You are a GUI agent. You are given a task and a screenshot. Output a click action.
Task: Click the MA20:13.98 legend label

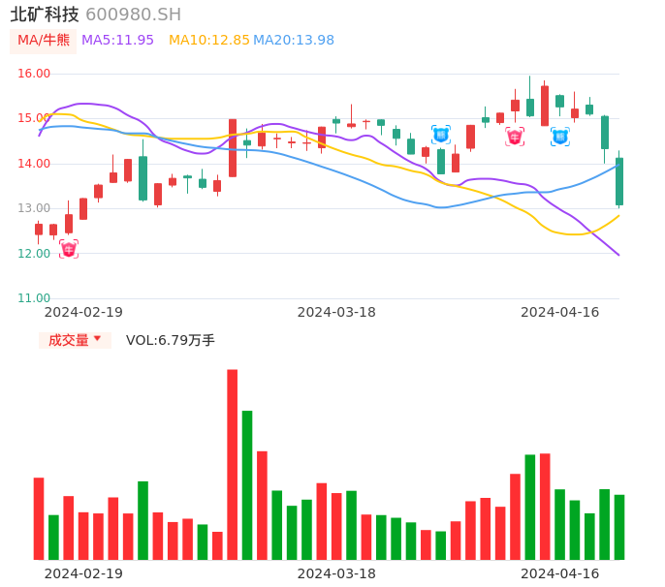point(294,40)
